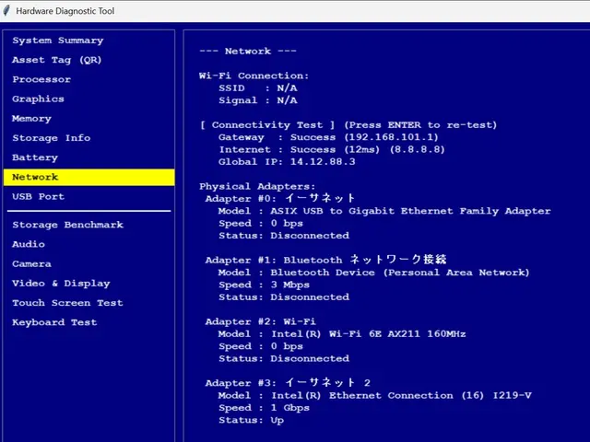Go to the Processor page

(x=41, y=79)
